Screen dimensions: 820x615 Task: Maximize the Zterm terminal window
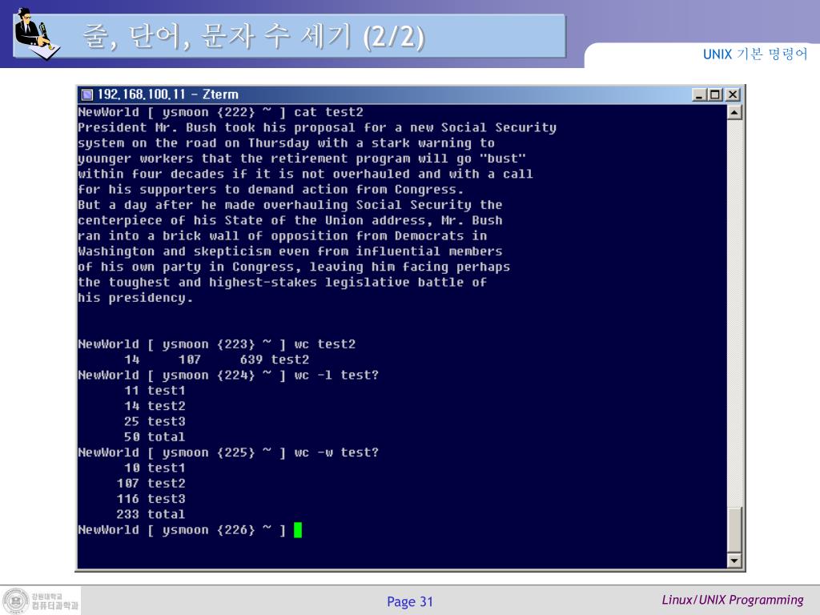(x=715, y=94)
